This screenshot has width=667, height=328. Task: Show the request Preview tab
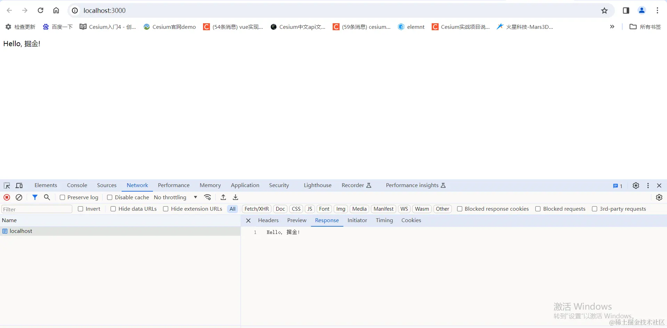click(x=297, y=220)
